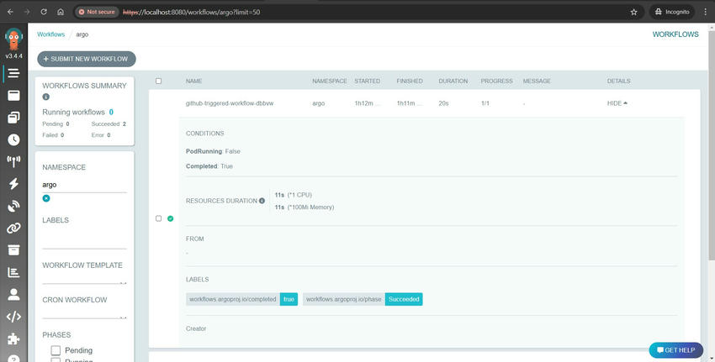Click PodRunning: False condition text

coord(213,151)
